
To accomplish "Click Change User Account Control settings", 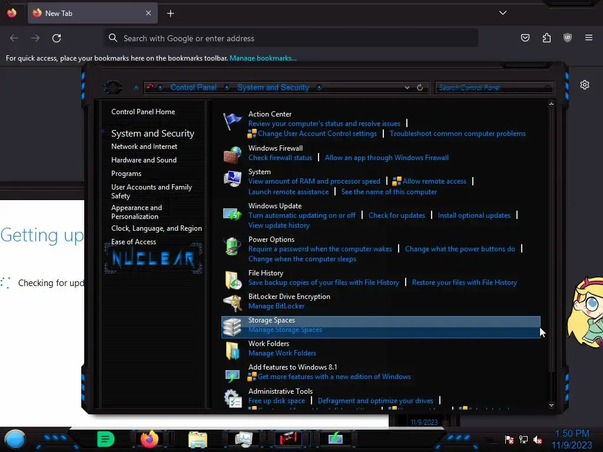I will [317, 134].
